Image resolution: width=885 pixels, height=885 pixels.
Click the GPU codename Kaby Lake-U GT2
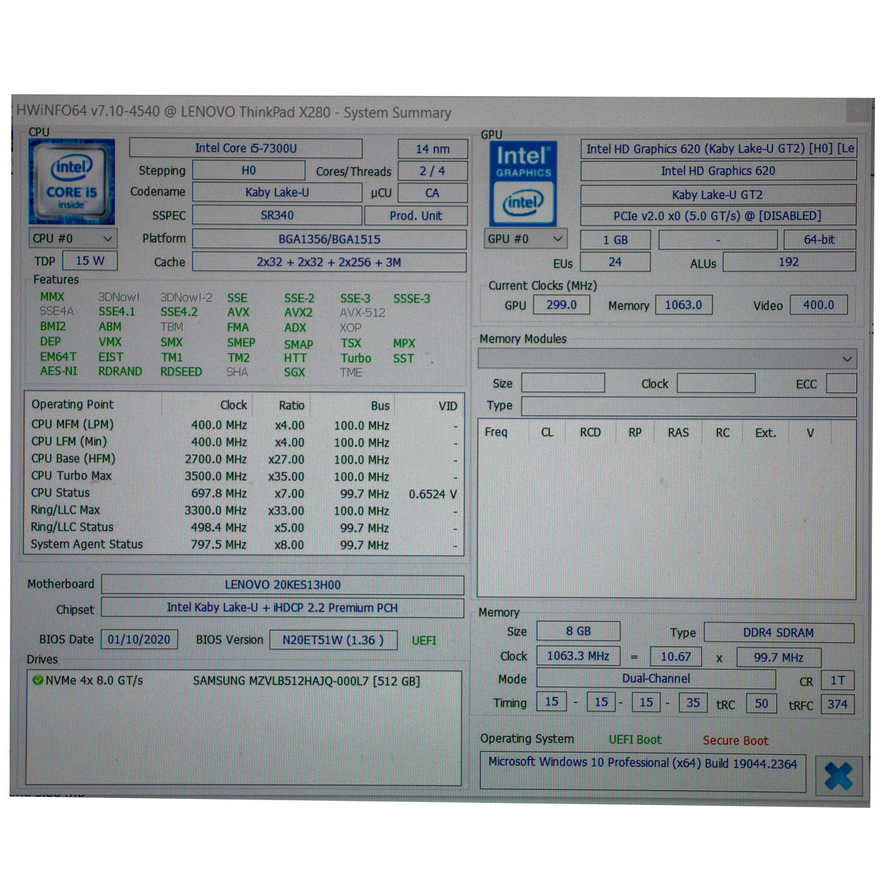[x=718, y=194]
